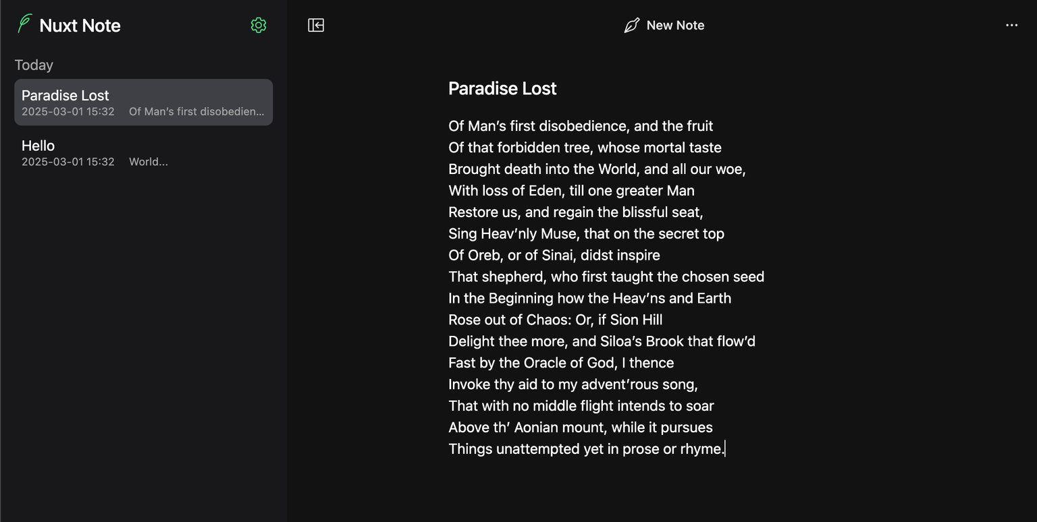The height and width of the screenshot is (522, 1037).
Task: Click the Today section header
Action: 34,65
